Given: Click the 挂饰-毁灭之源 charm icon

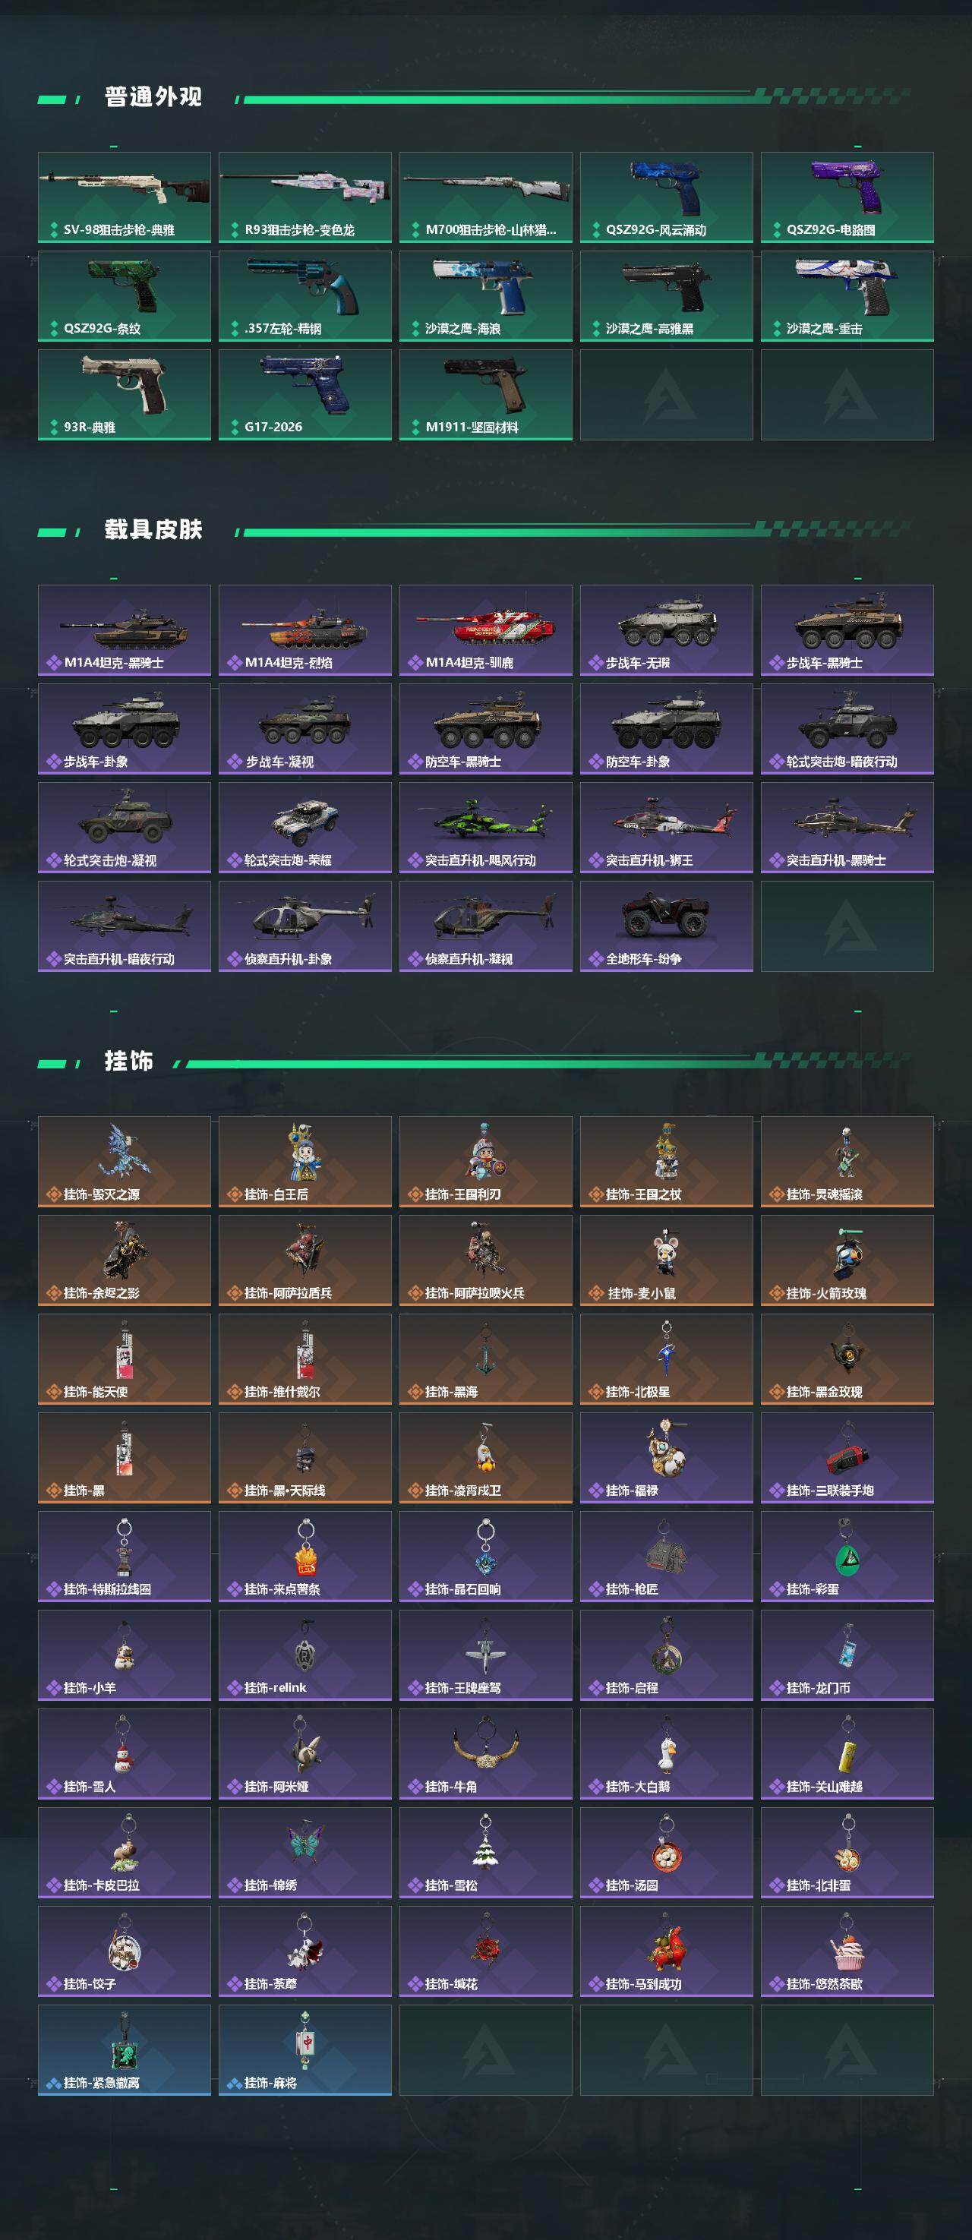Looking at the screenshot, I should coord(125,1162).
